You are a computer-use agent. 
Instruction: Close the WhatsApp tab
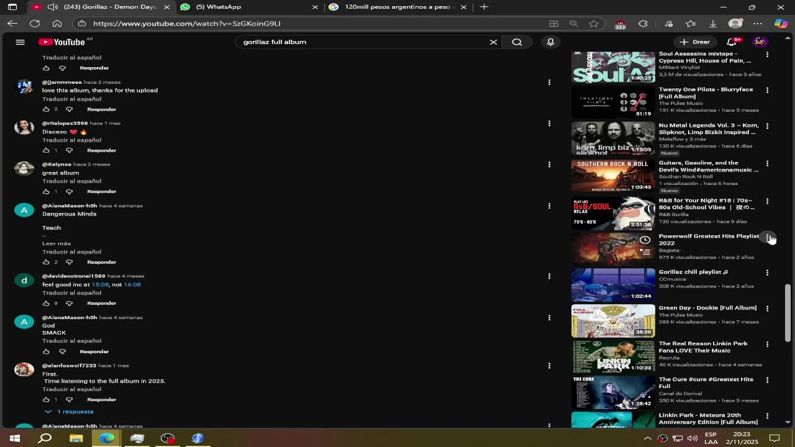coord(315,7)
